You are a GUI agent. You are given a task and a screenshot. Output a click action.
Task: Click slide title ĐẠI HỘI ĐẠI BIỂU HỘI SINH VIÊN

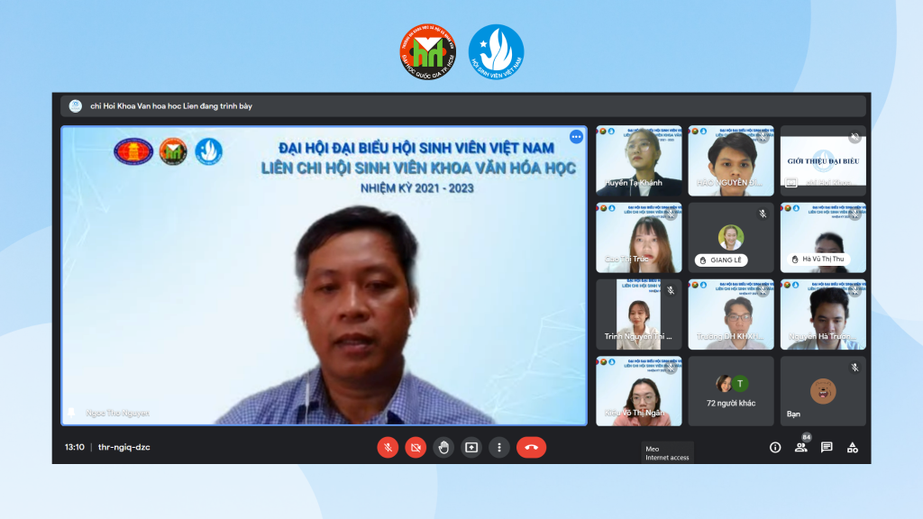[416, 148]
